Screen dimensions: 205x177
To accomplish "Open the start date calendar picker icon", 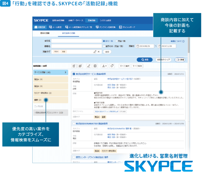I will tap(138, 46).
